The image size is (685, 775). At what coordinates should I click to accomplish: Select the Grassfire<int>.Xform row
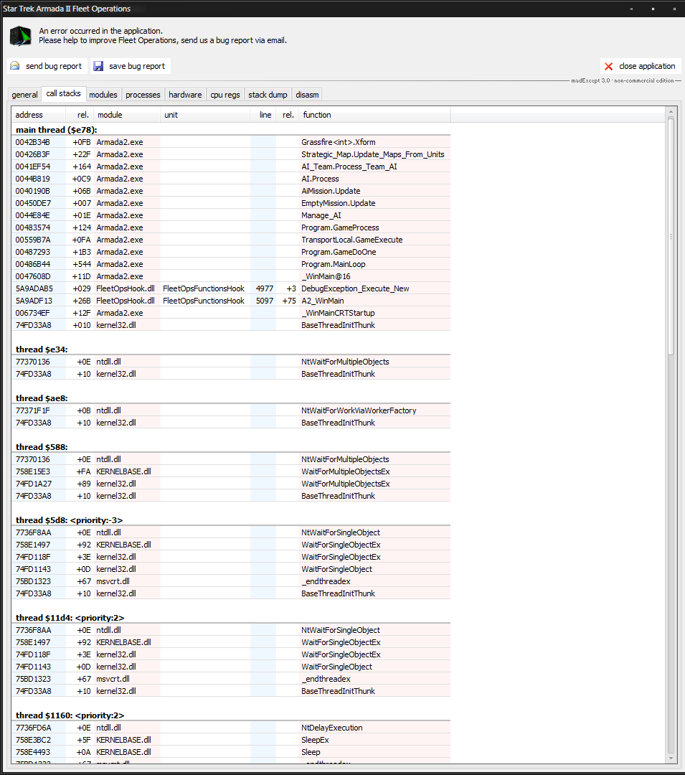pyautogui.click(x=231, y=142)
